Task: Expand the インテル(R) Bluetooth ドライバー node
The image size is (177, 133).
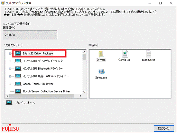Action: [10, 69]
